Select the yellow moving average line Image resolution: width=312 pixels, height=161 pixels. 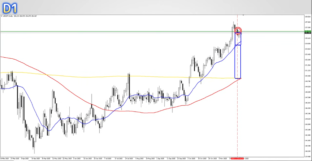(101, 76)
